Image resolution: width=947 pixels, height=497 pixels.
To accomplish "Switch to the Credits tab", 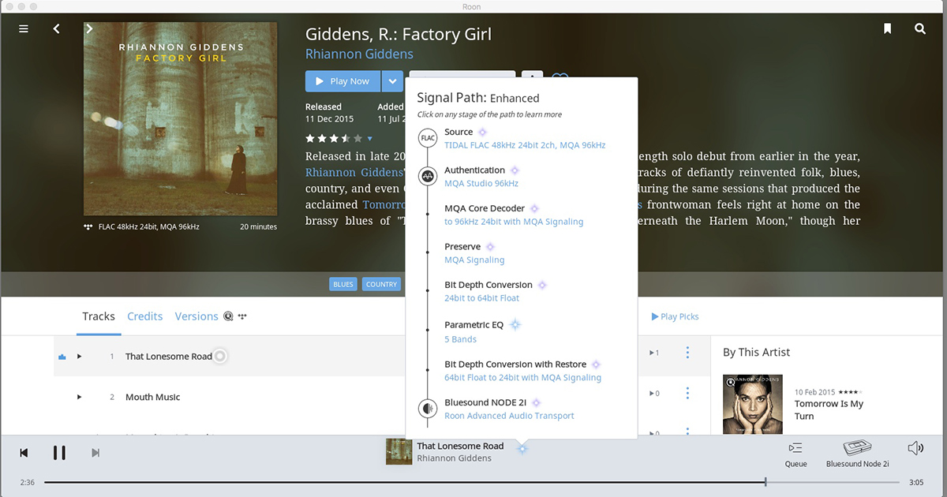I will [145, 316].
